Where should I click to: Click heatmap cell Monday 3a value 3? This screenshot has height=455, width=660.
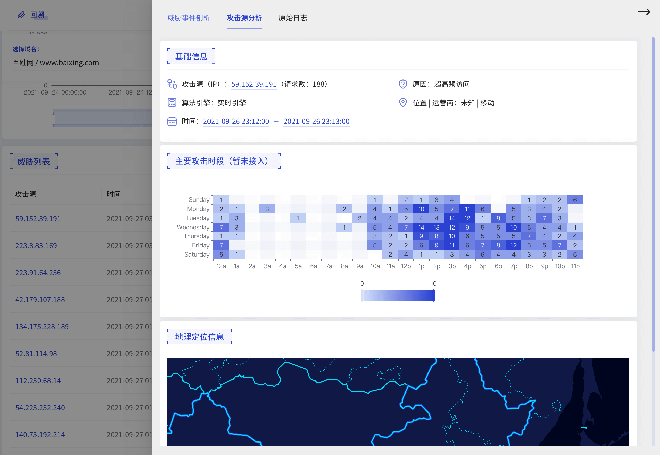point(267,209)
